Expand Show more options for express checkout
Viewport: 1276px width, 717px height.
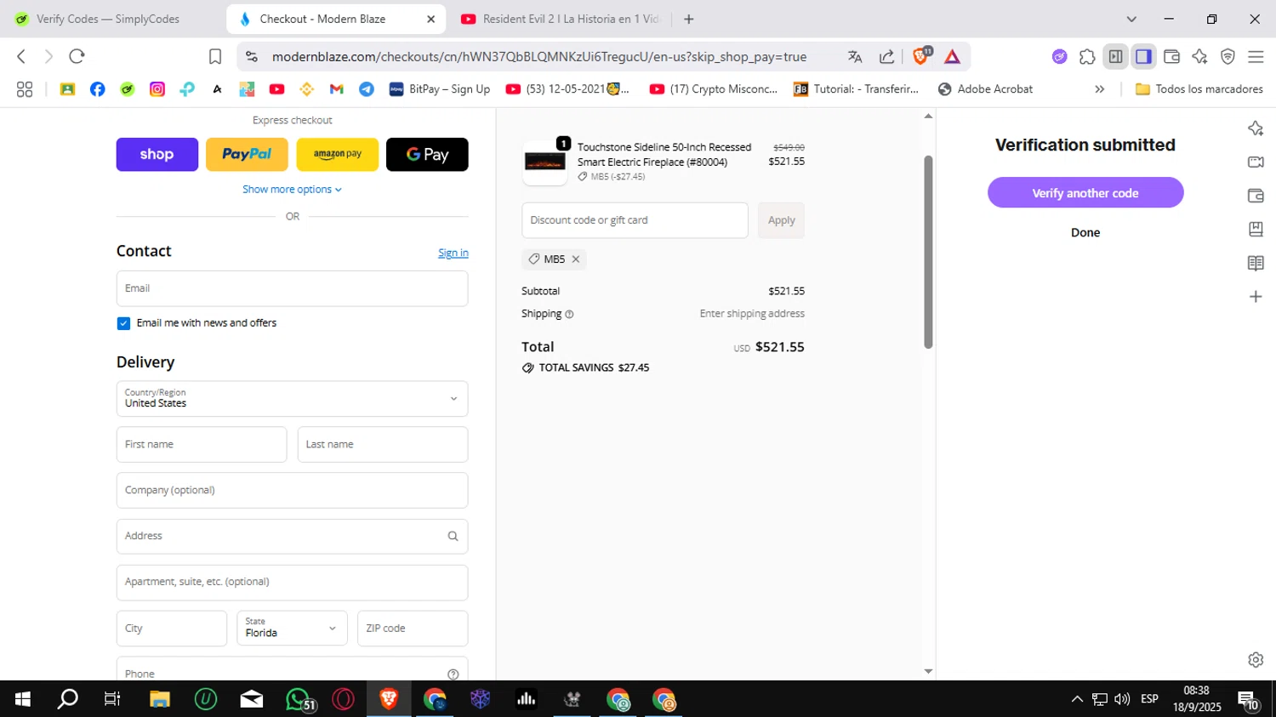pyautogui.click(x=292, y=190)
